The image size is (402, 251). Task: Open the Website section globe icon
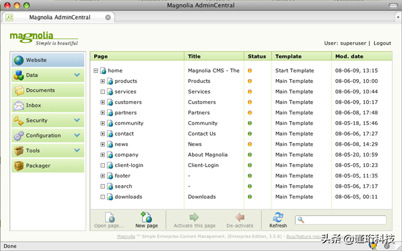[x=19, y=60]
